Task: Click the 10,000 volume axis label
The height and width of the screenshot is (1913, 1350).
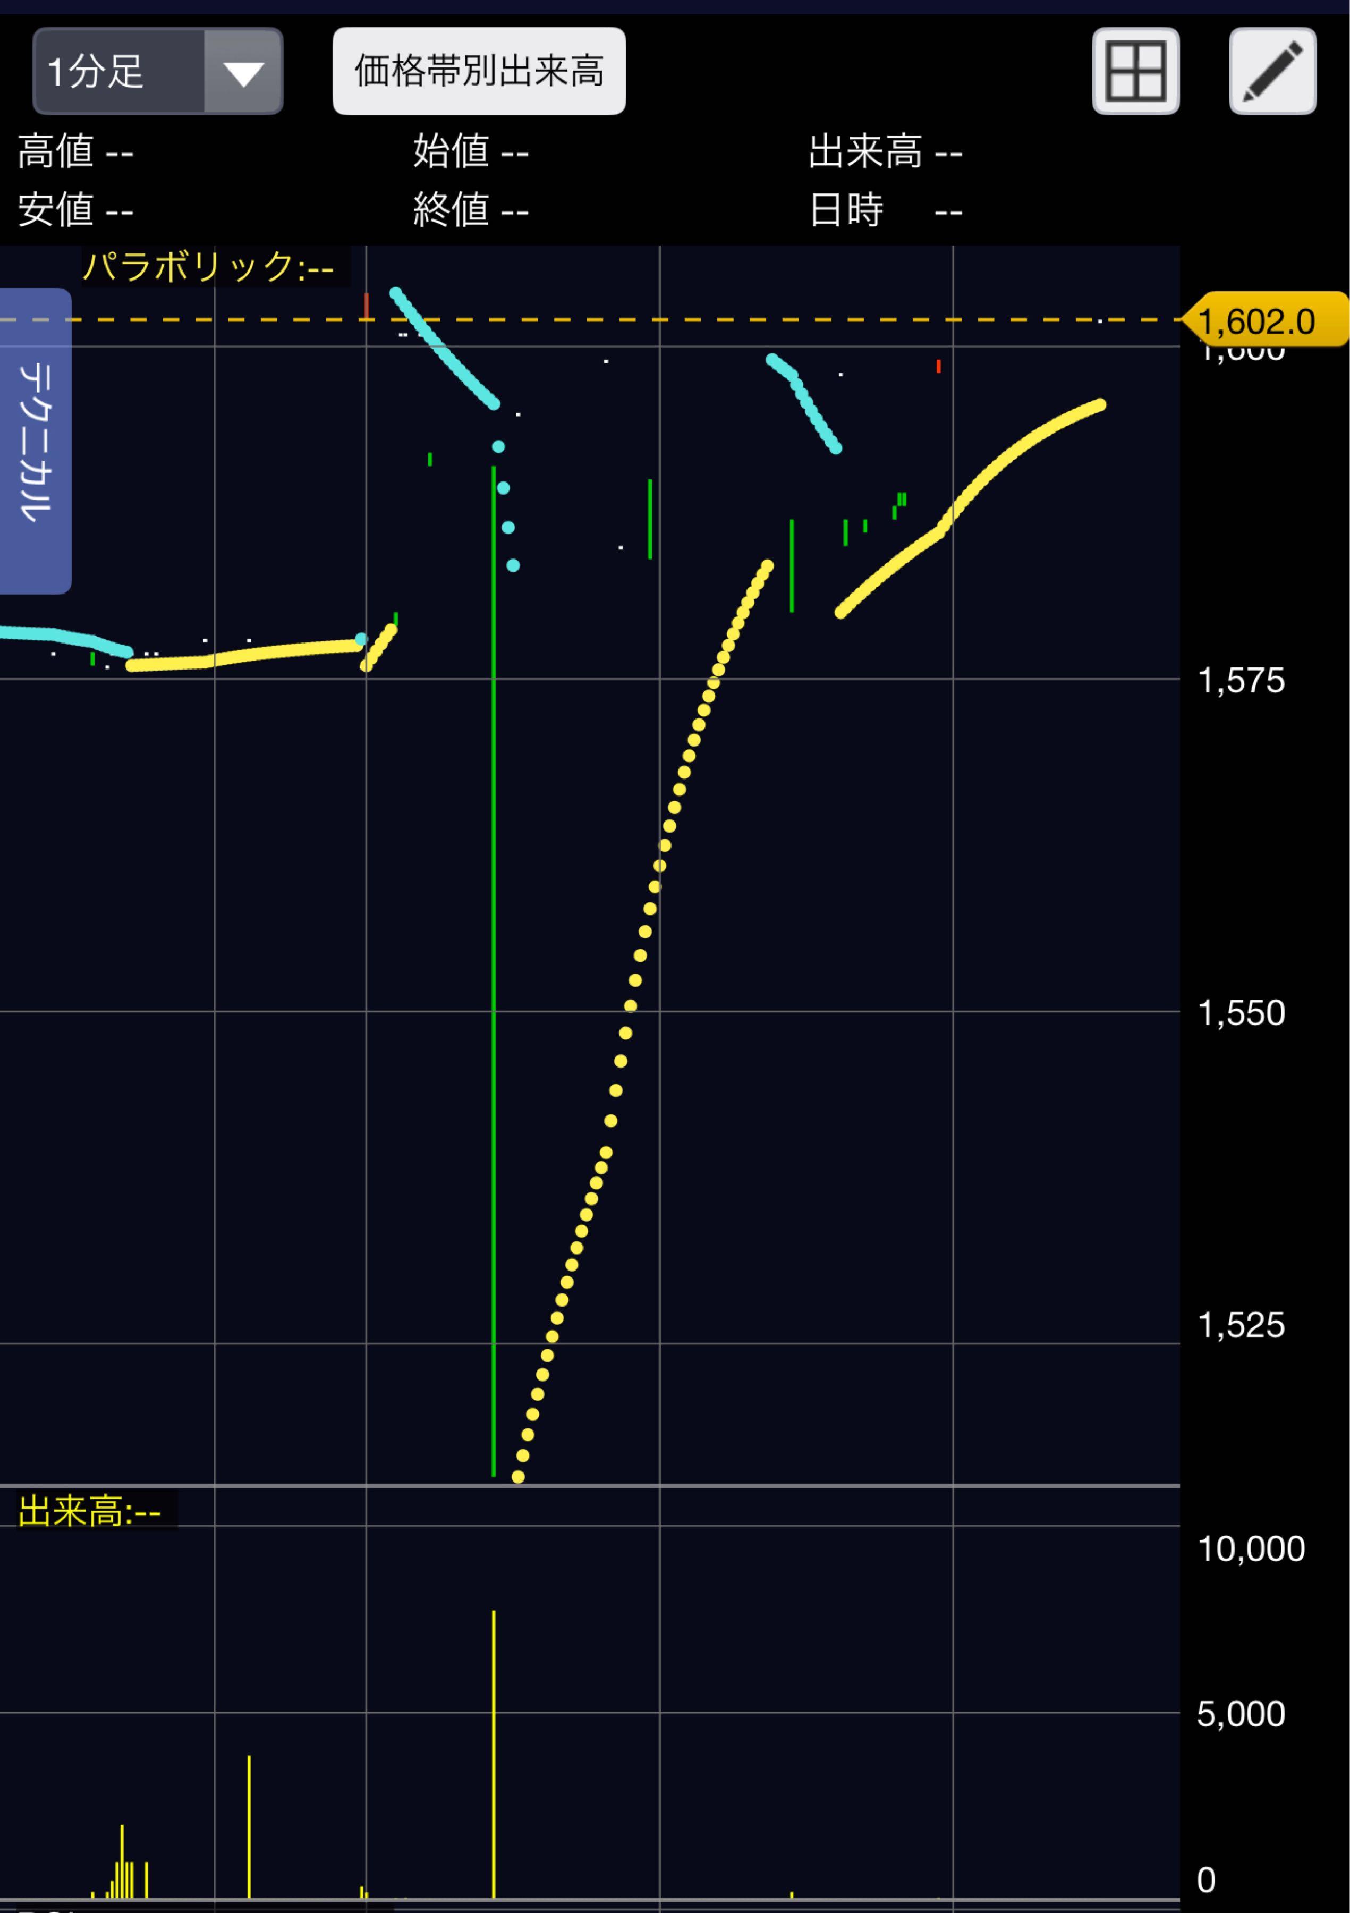Action: point(1251,1549)
